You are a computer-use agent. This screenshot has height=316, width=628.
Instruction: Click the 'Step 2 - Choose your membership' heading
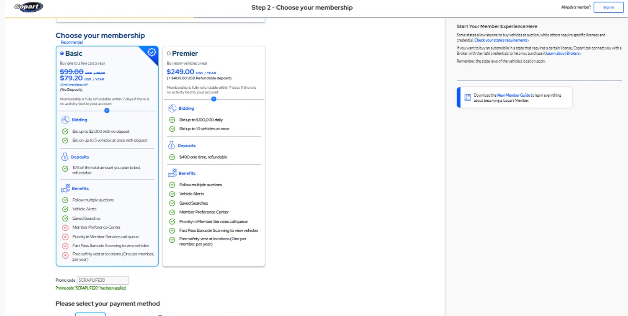coord(302,8)
